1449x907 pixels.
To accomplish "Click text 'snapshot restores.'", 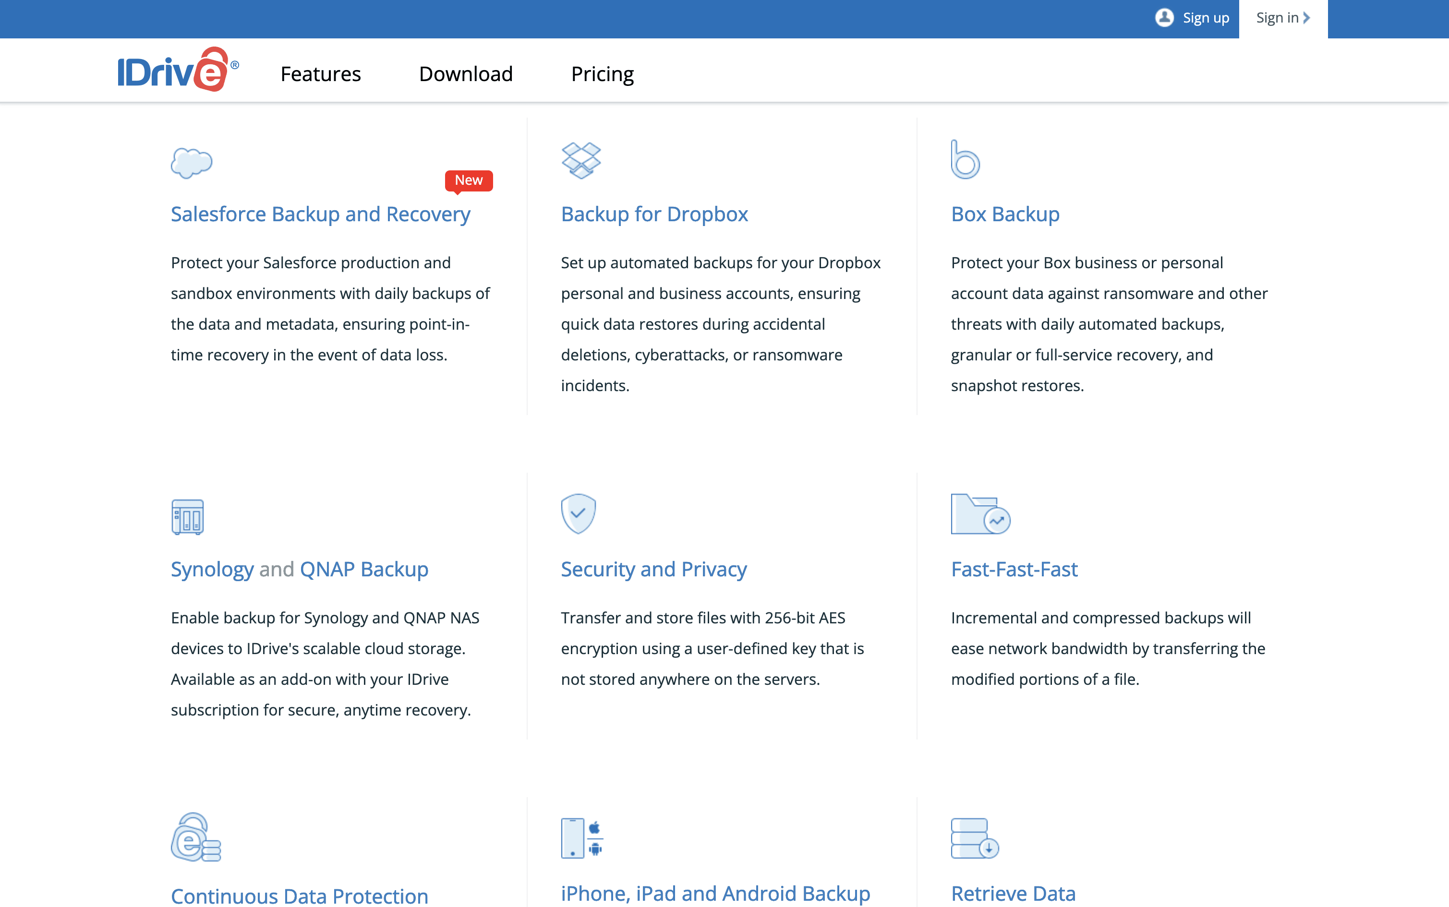I will 1017,385.
